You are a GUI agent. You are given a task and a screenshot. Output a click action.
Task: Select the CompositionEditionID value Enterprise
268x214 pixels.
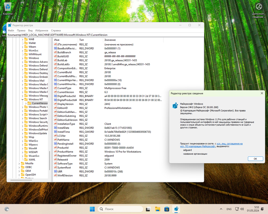[x=110, y=68]
